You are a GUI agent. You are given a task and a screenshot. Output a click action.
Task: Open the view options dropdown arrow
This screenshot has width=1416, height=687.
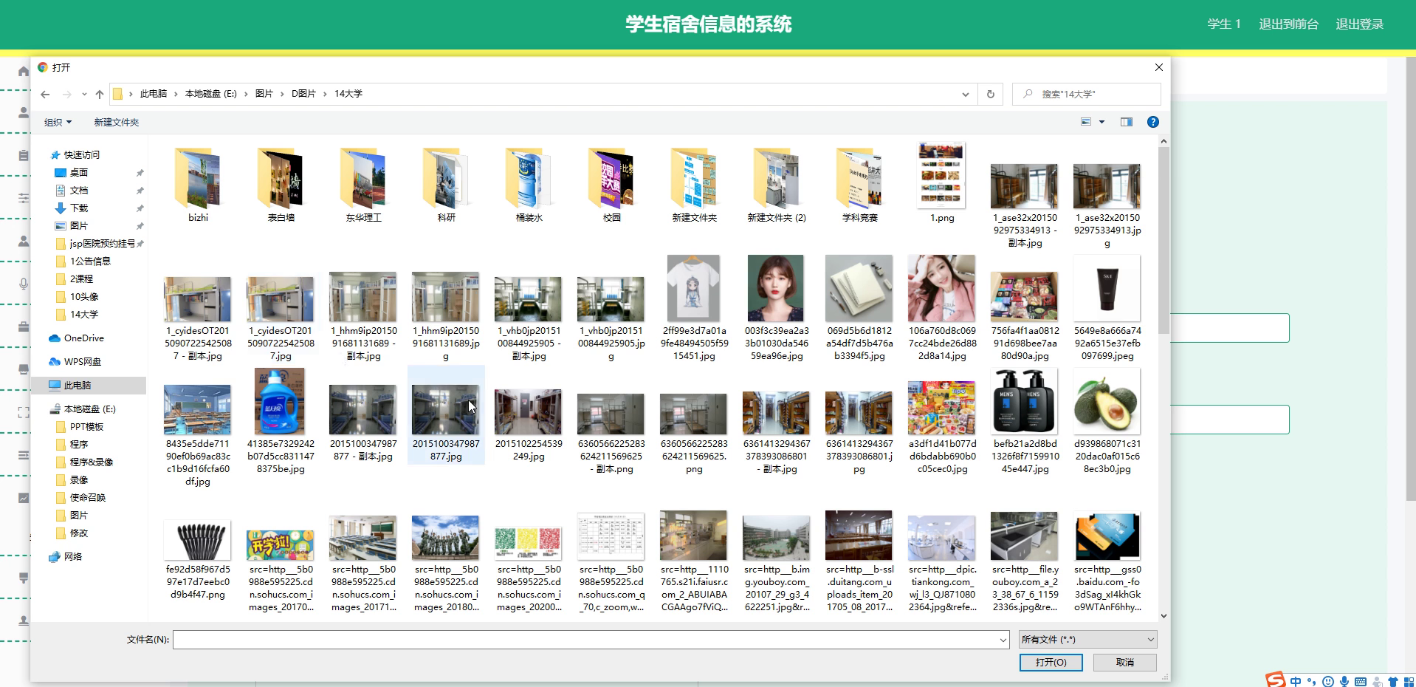[x=1101, y=122]
